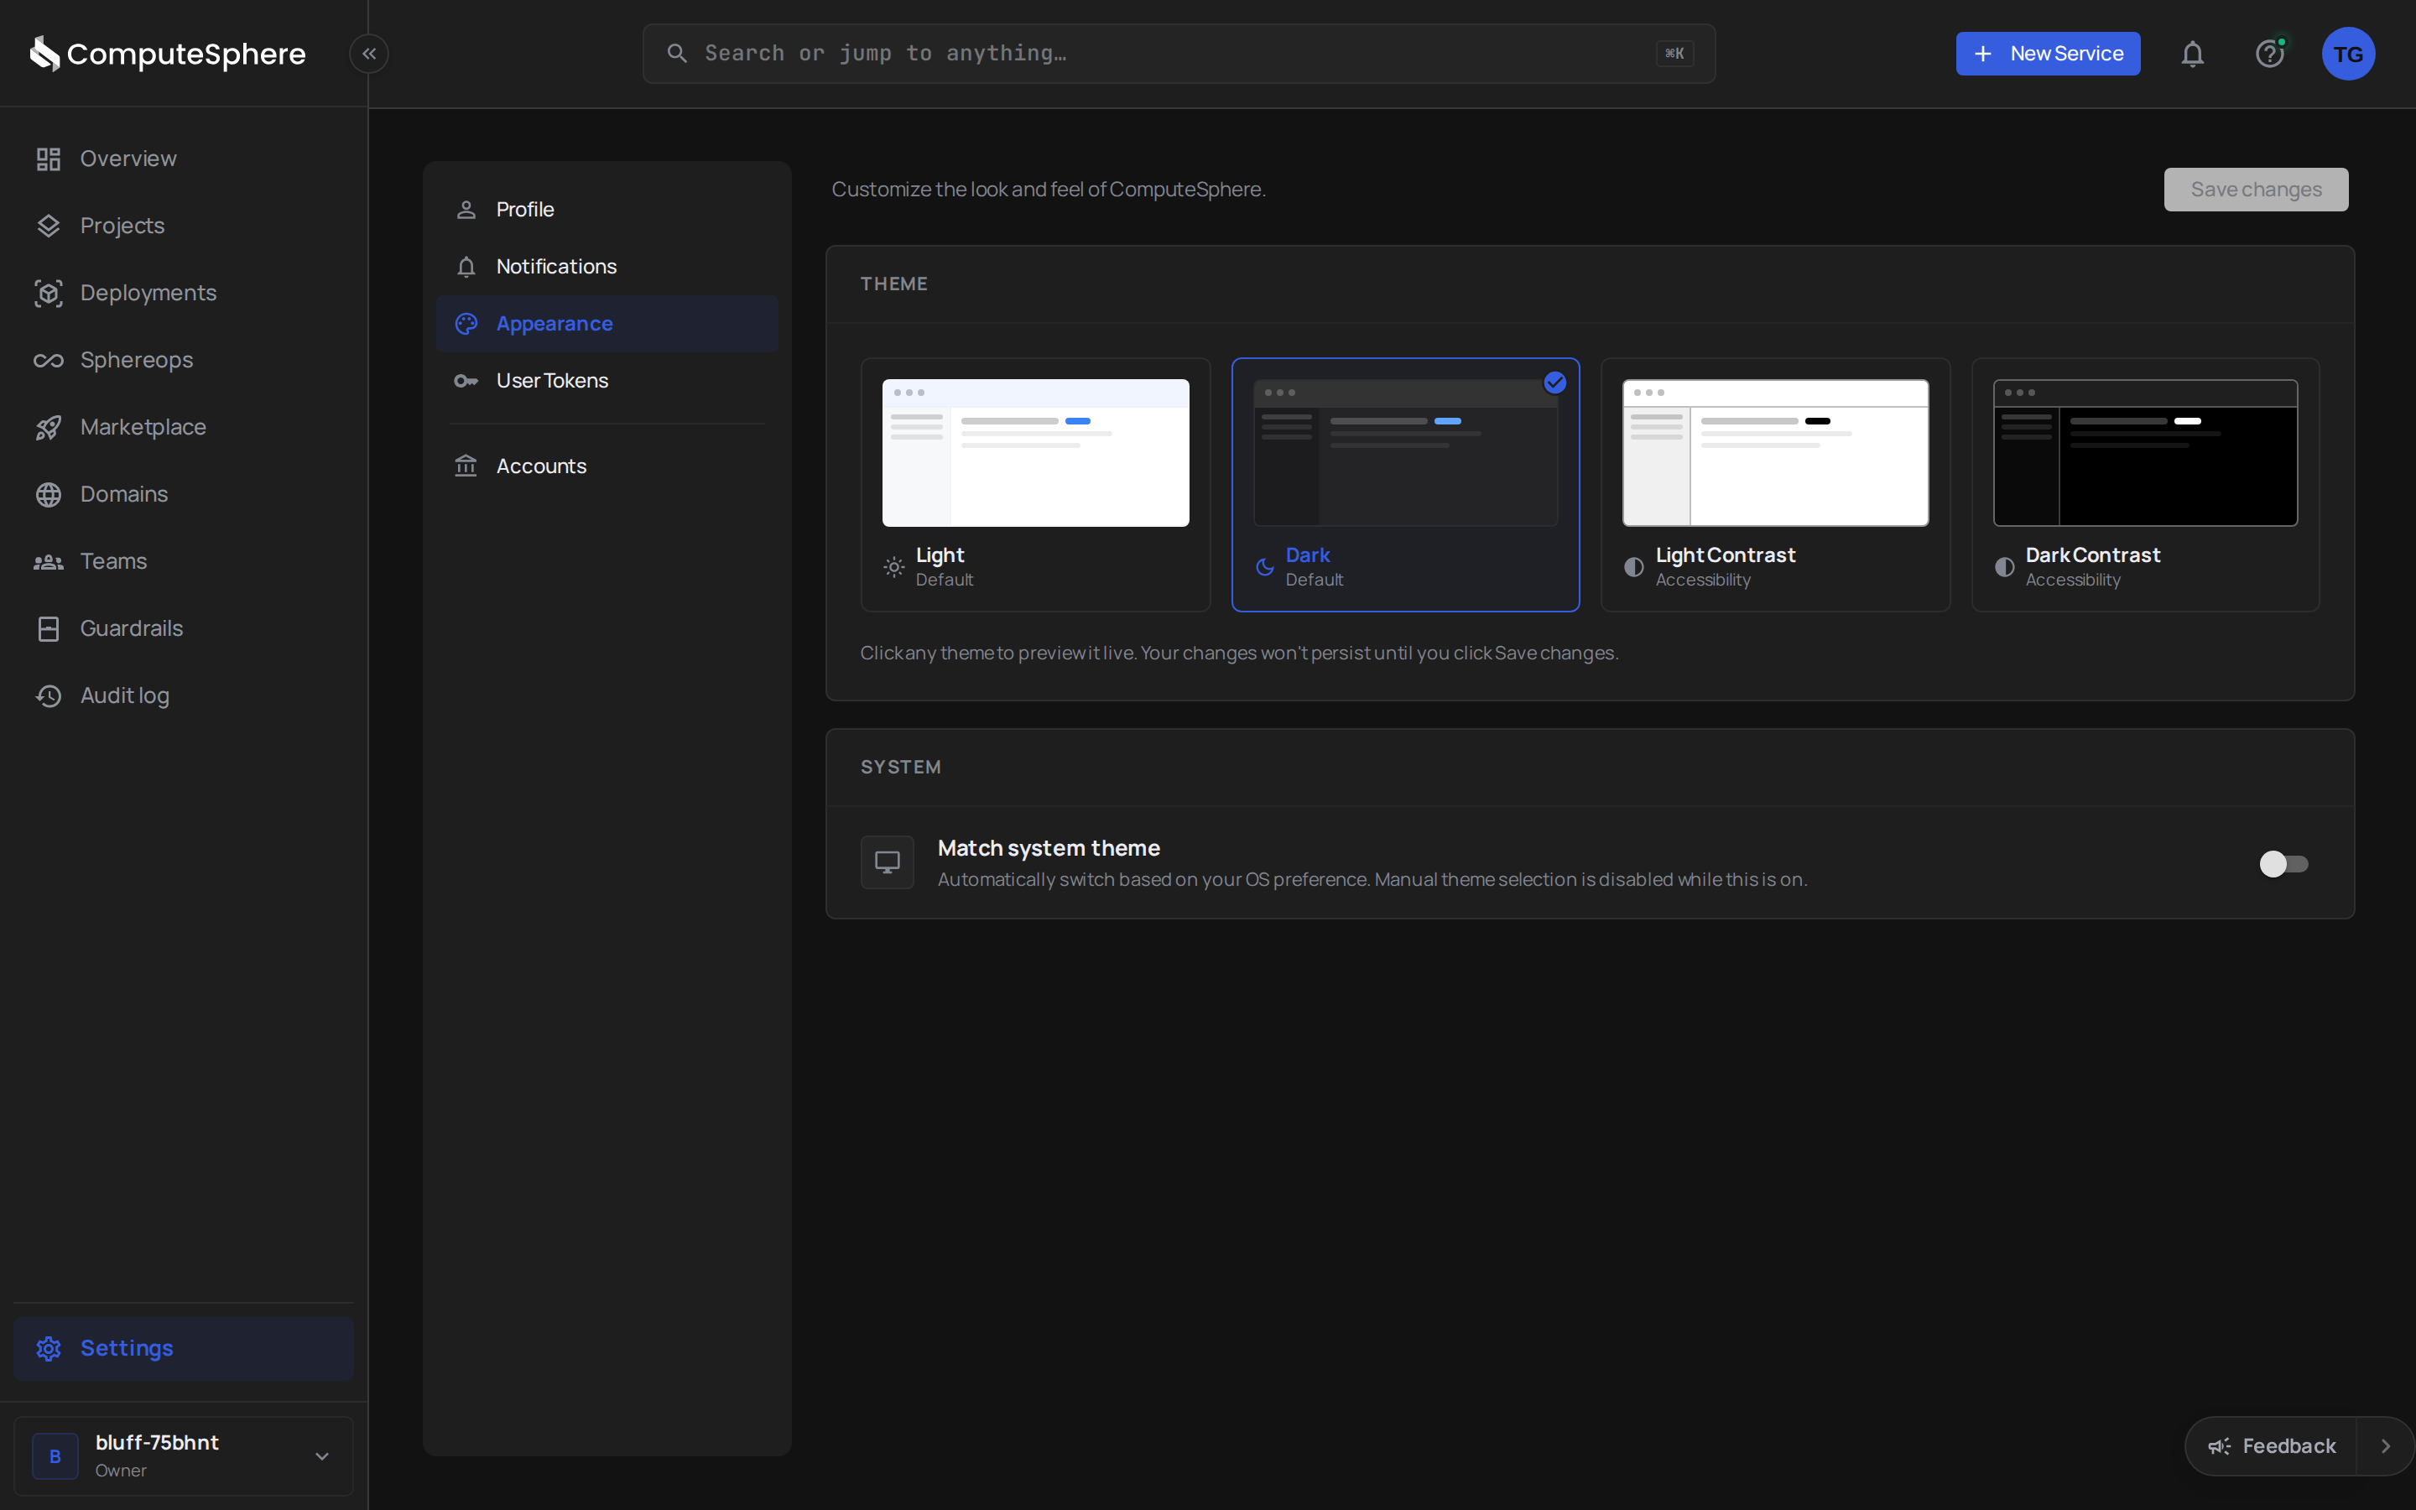Click the Overview dashboard icon

tap(48, 159)
